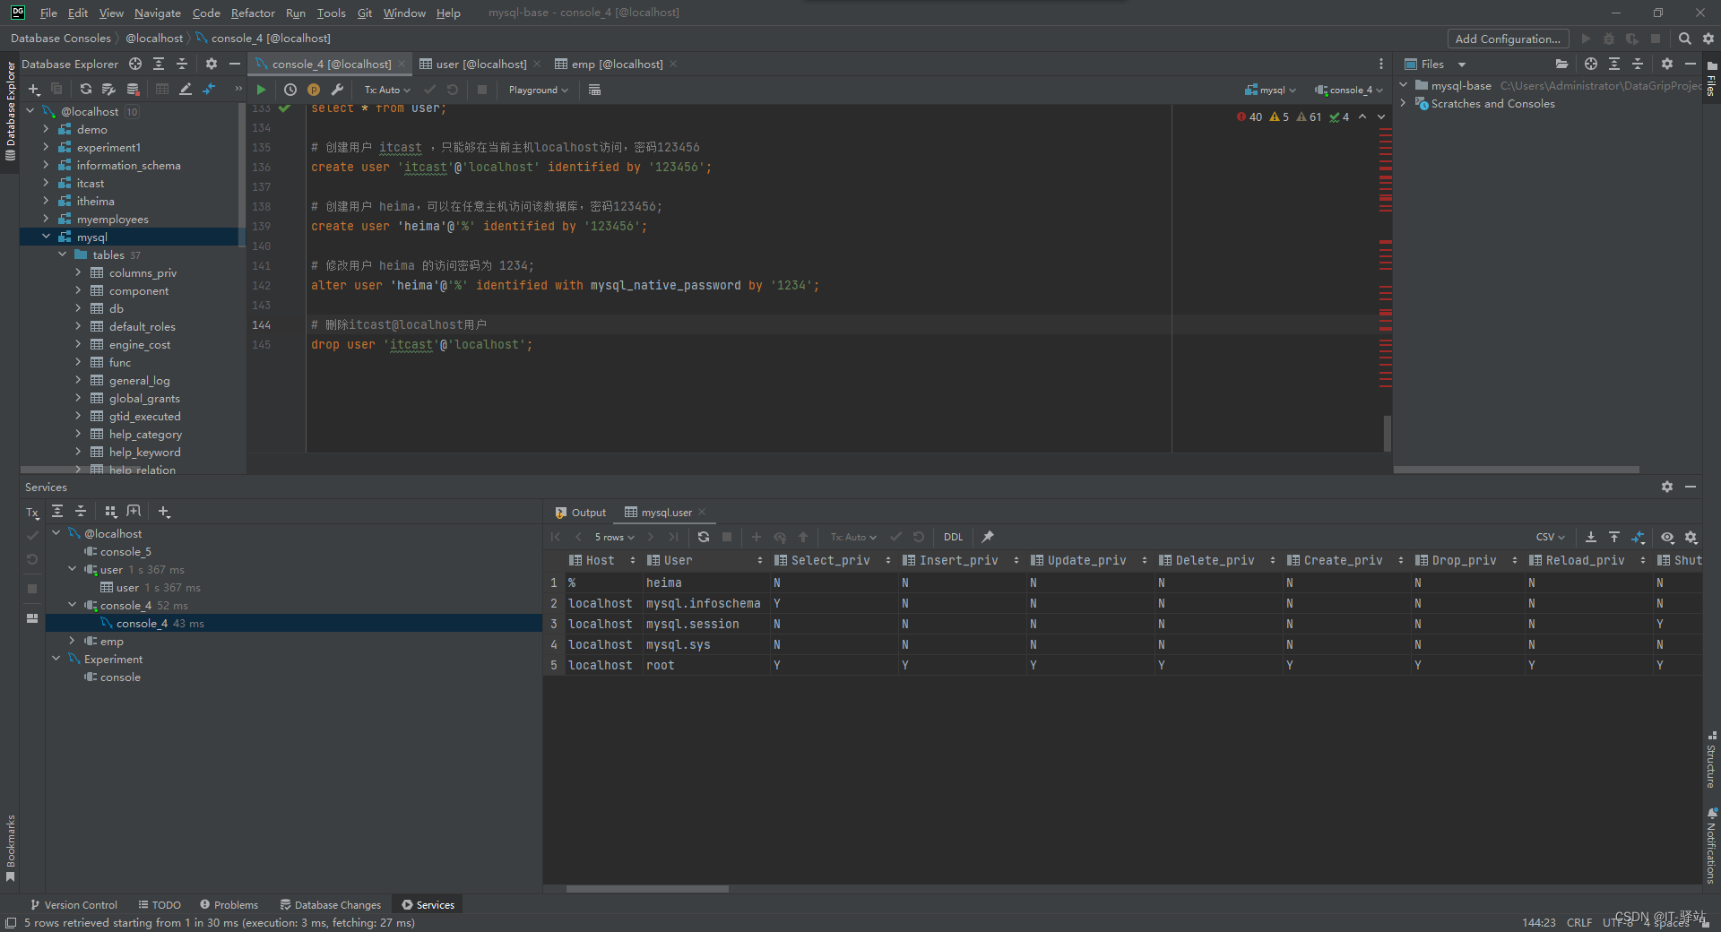The image size is (1721, 932).
Task: Open the Version Control tool window
Action: tap(74, 905)
